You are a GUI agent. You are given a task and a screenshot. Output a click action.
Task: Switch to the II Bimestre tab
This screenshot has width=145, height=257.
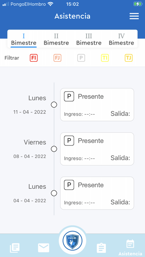56,40
